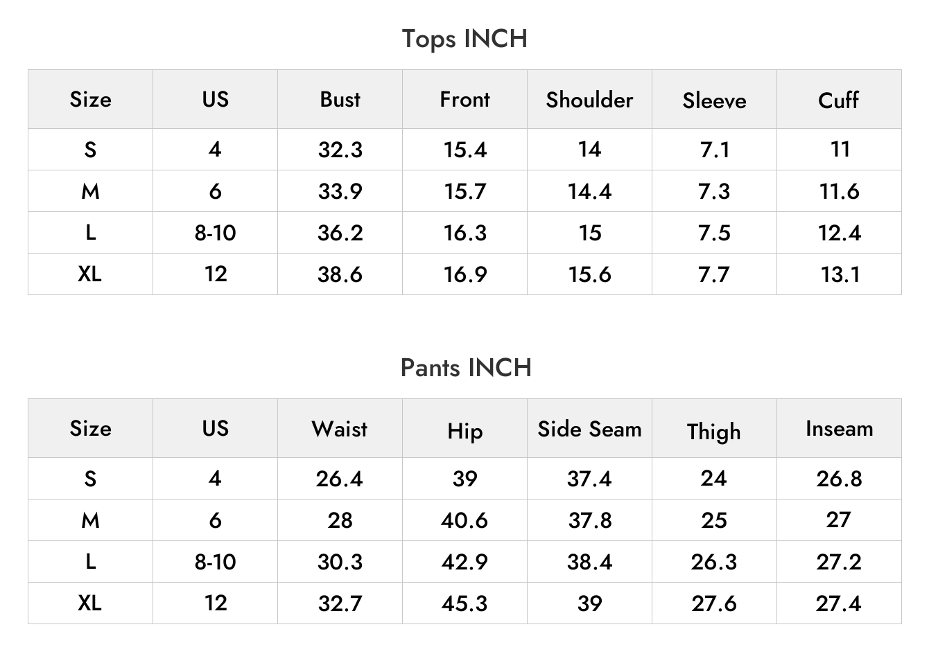Select hip value 45.3 for XL
Image resolution: width=929 pixels, height=672 pixels.
click(464, 603)
